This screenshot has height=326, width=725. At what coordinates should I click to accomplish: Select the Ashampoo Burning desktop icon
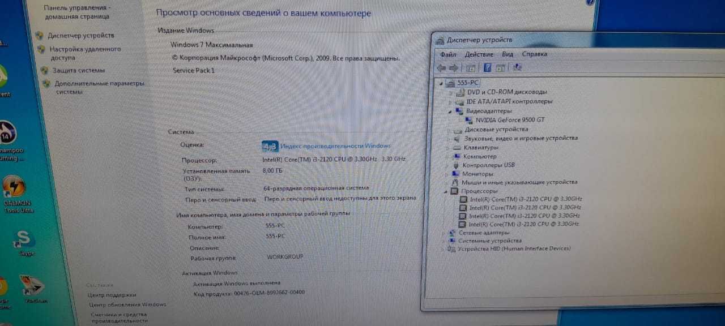pos(8,134)
